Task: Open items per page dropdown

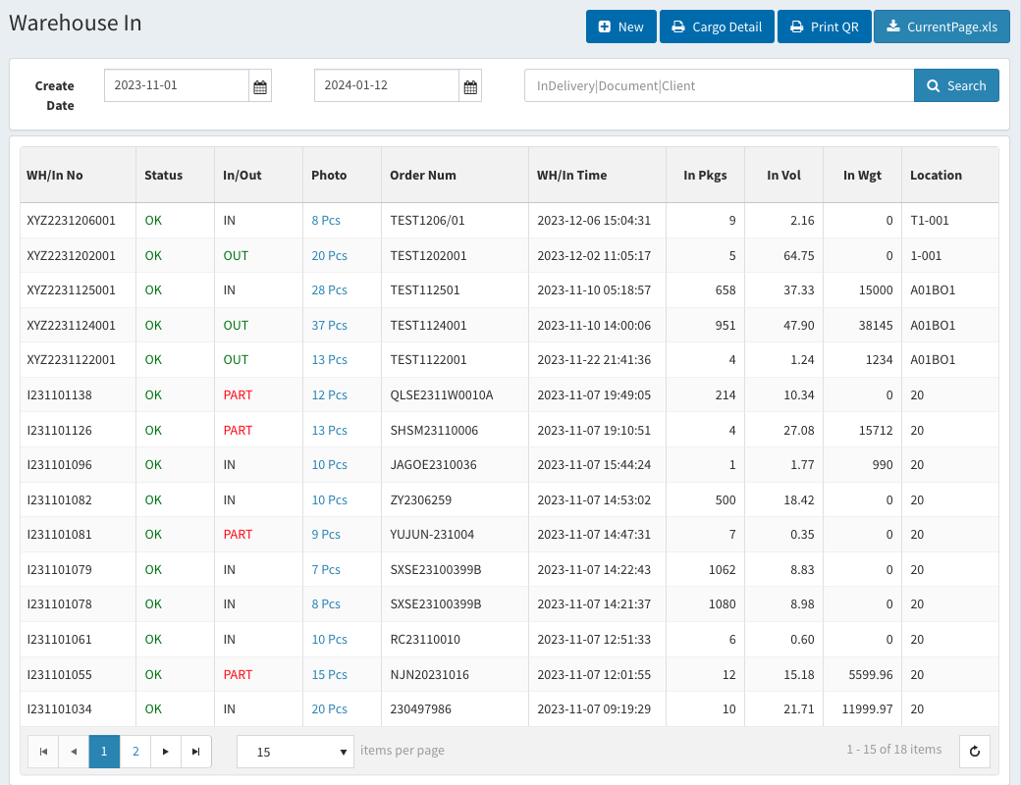Action: tap(295, 752)
